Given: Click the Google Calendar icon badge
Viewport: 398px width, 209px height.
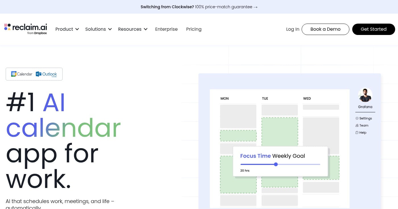Looking at the screenshot, I should [22, 74].
